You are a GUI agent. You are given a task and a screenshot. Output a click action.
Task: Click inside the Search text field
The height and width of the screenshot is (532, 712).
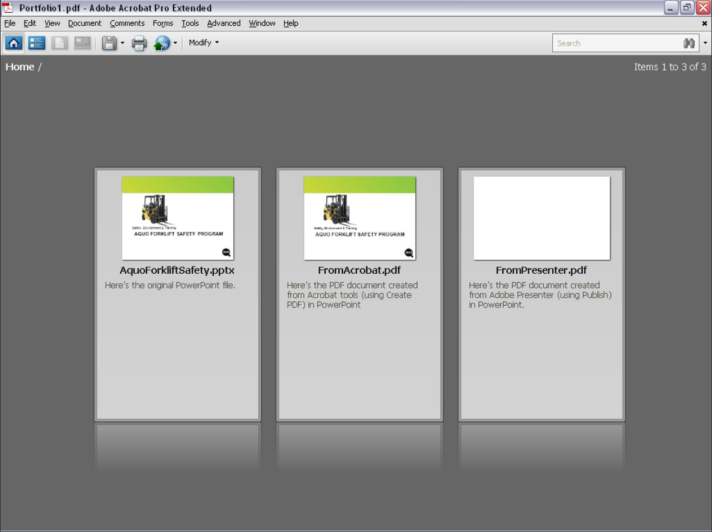tap(616, 43)
